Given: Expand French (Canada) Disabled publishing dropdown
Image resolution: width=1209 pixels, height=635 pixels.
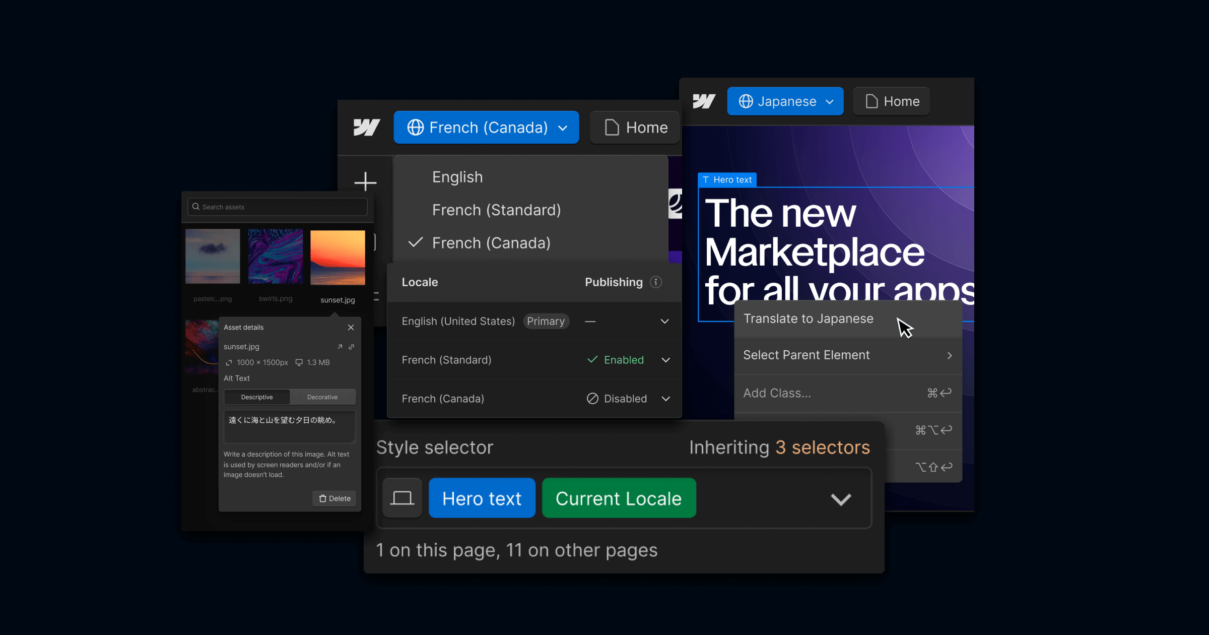Looking at the screenshot, I should pyautogui.click(x=665, y=399).
